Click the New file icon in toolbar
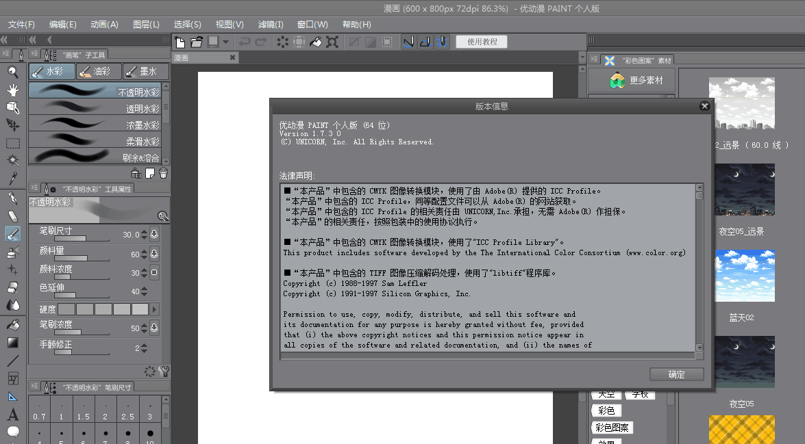This screenshot has height=444, width=805. point(180,42)
